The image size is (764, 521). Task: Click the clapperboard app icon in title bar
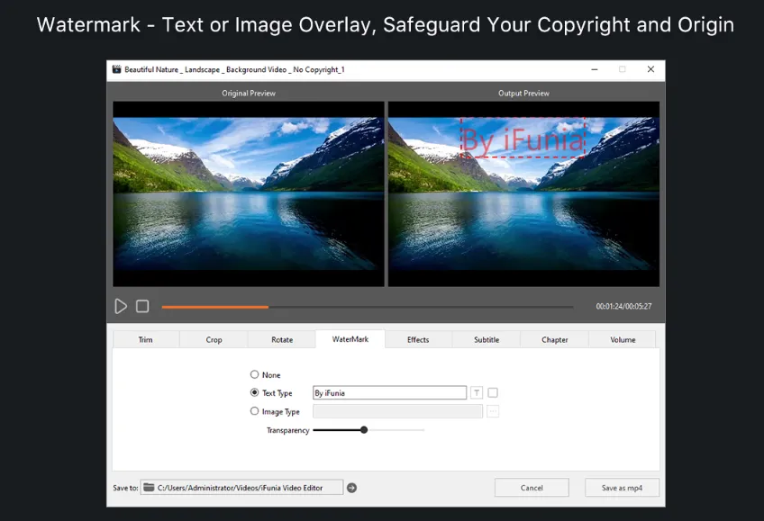[x=116, y=69]
